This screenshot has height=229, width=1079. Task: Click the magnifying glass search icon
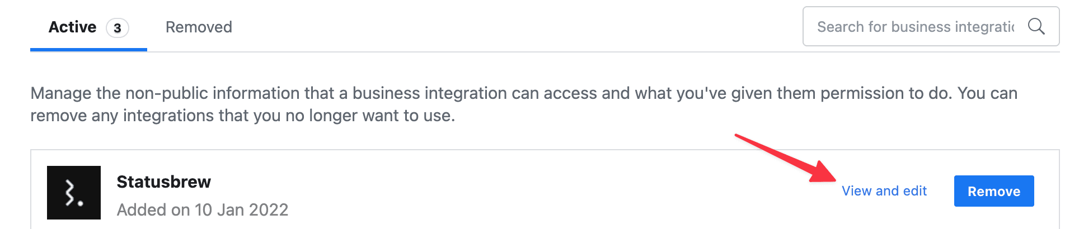click(1036, 26)
